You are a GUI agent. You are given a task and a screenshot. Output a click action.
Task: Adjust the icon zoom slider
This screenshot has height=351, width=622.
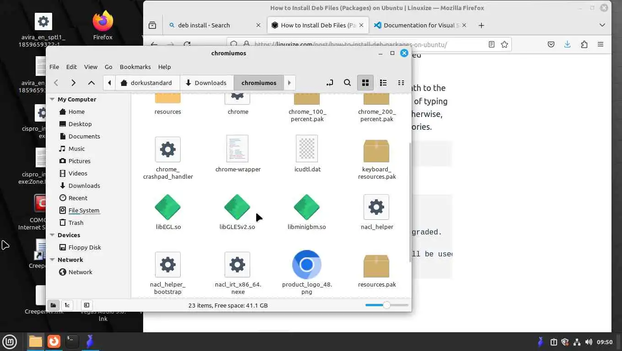click(x=387, y=305)
